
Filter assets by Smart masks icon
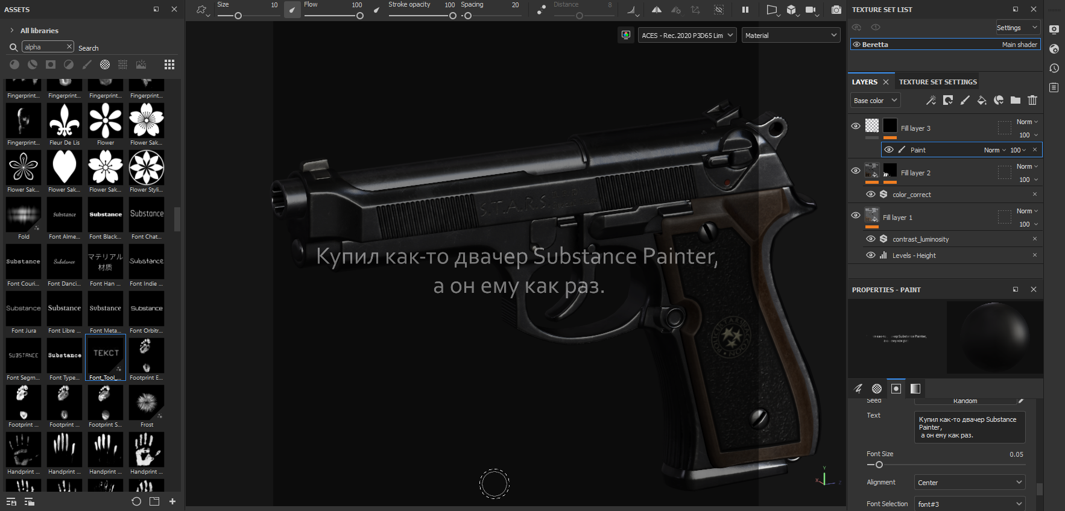coord(51,64)
